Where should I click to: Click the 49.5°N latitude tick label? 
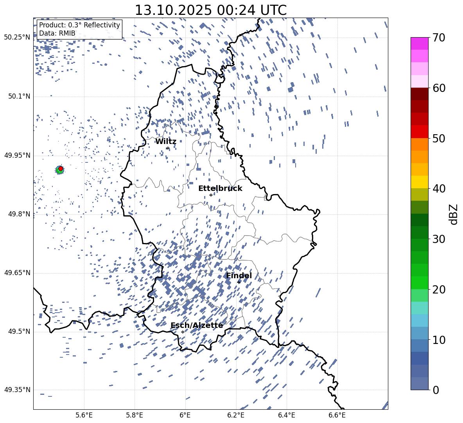[x=19, y=331]
